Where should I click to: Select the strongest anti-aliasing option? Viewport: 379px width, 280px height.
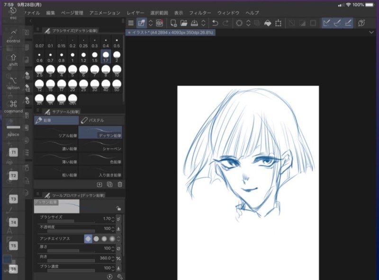click(112, 239)
